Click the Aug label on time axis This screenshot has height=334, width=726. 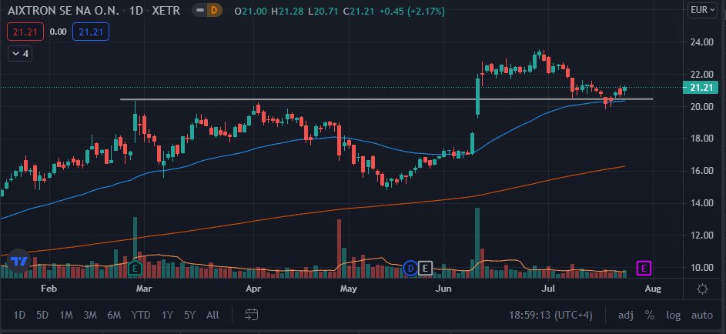[653, 289]
